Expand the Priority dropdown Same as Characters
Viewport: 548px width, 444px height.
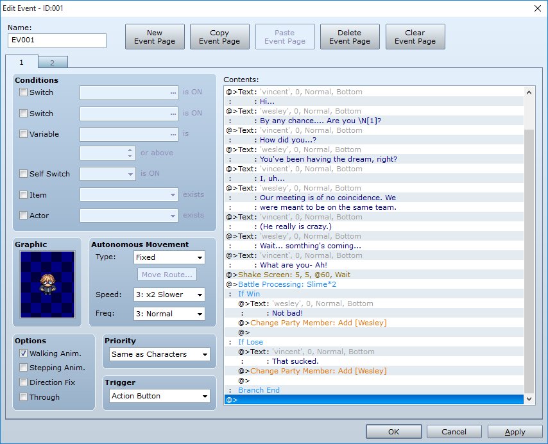pyautogui.click(x=160, y=354)
